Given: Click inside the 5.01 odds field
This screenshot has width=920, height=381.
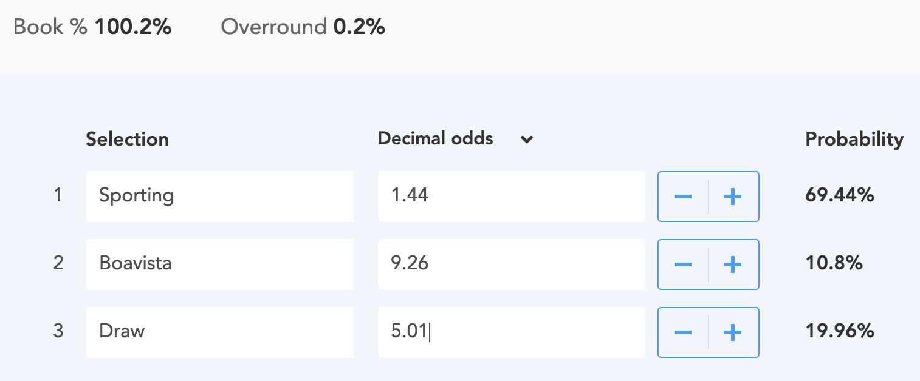Looking at the screenshot, I should 510,332.
